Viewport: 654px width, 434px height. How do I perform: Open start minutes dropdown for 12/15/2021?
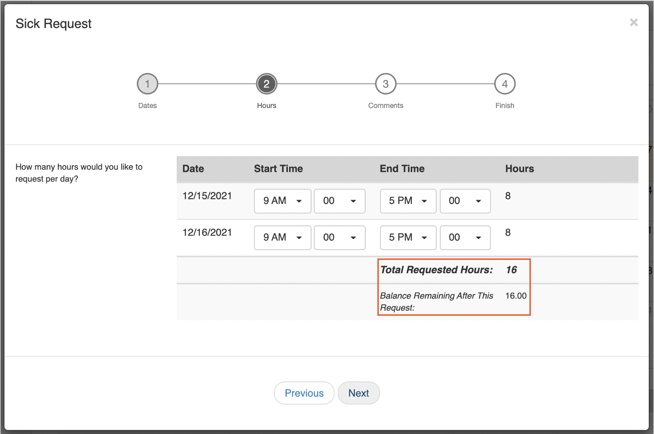point(339,201)
